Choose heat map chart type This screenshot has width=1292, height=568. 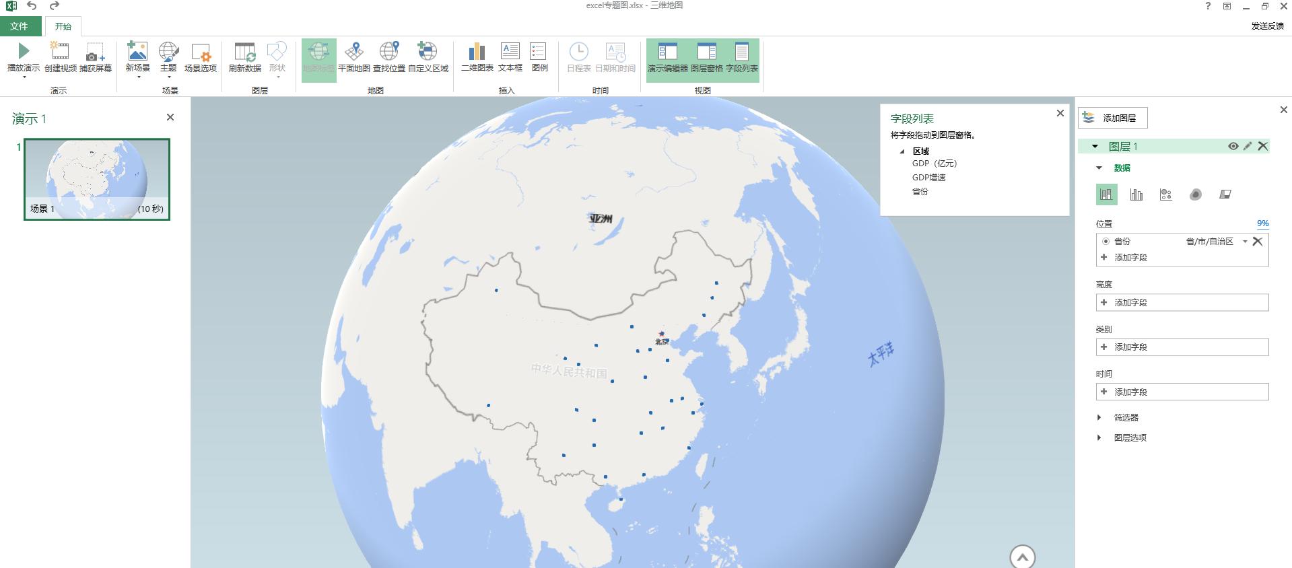click(1196, 194)
